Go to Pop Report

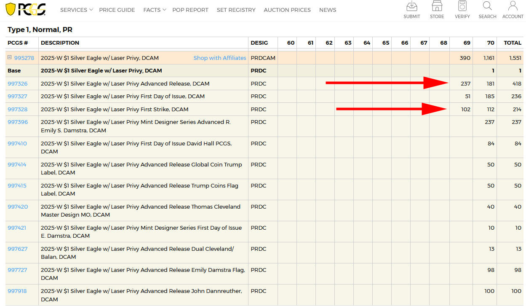click(x=190, y=10)
